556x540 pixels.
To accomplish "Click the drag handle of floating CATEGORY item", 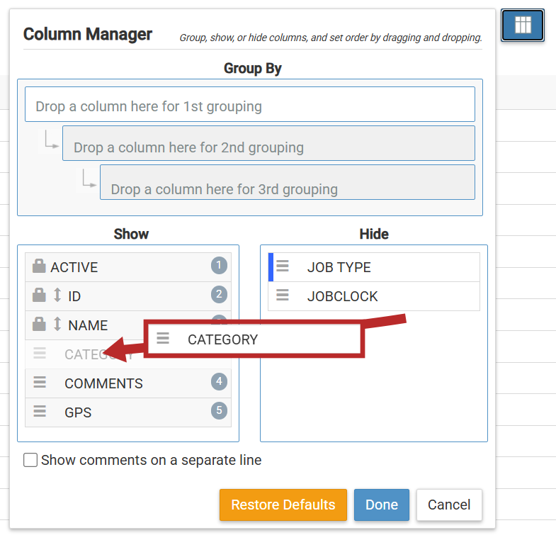I will point(163,338).
